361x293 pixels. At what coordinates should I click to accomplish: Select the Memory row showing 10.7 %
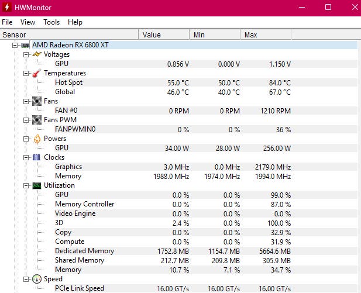[x=206, y=270]
